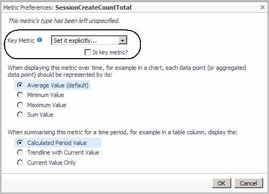Click the SessionCreateCountTotal dialog title
Viewport: 269px width, 194px height.
[94, 7]
